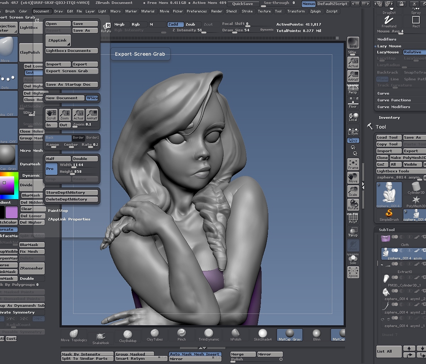Toggle visibility eye of Extract0 subtool
This screenshot has height=364, width=426.
424,264
